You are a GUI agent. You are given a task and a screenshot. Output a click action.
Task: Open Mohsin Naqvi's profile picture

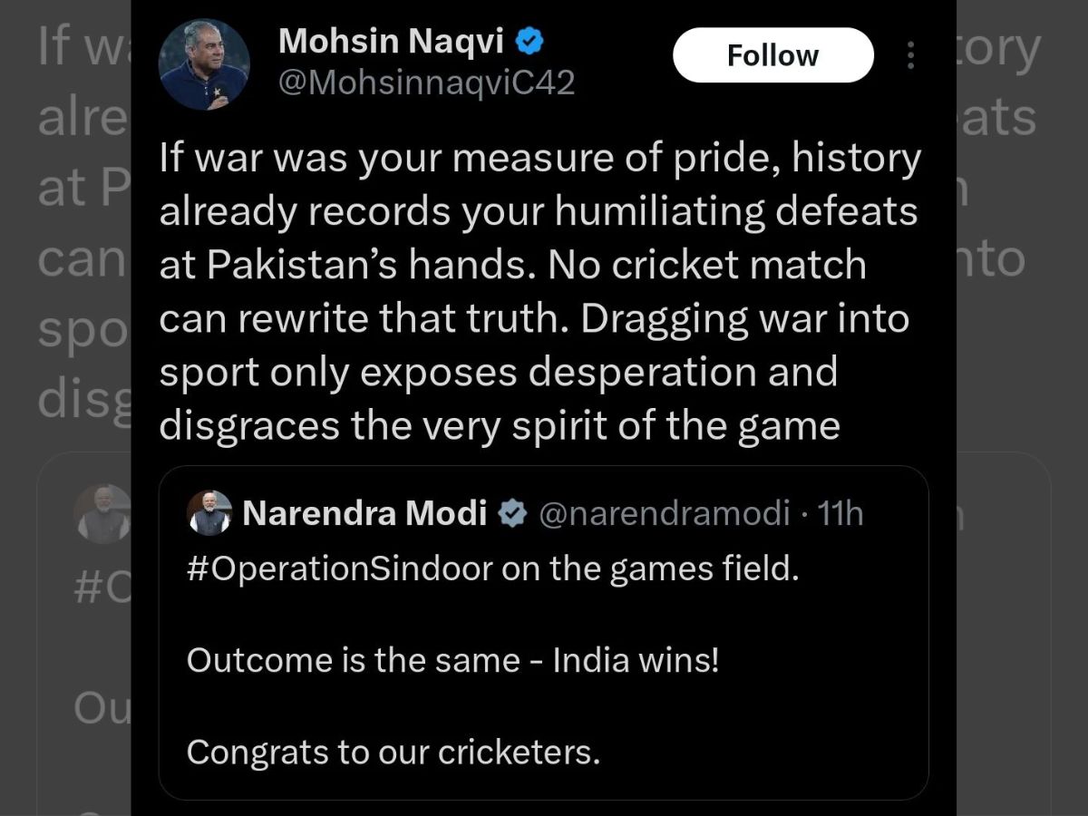tap(204, 64)
